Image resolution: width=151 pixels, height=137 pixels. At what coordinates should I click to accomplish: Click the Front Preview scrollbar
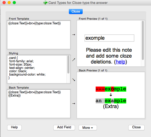143,40
